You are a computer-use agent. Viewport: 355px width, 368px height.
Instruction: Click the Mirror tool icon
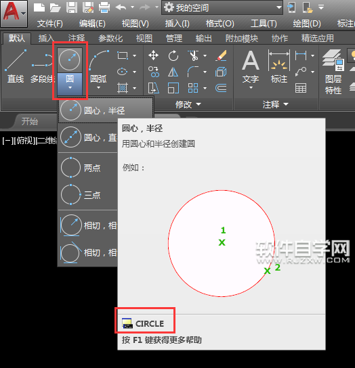(173, 72)
